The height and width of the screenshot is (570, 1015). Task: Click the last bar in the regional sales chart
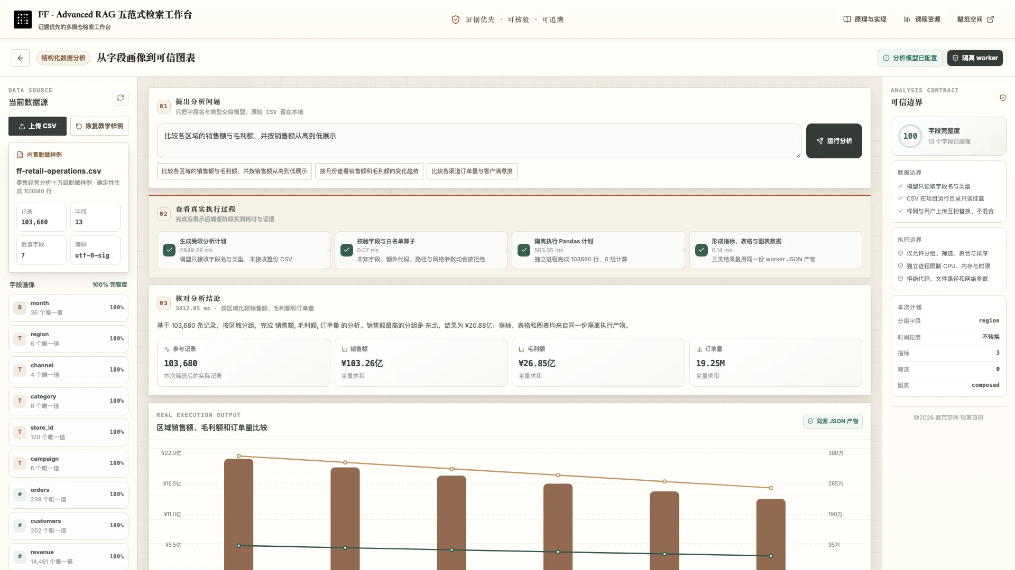coord(771,535)
